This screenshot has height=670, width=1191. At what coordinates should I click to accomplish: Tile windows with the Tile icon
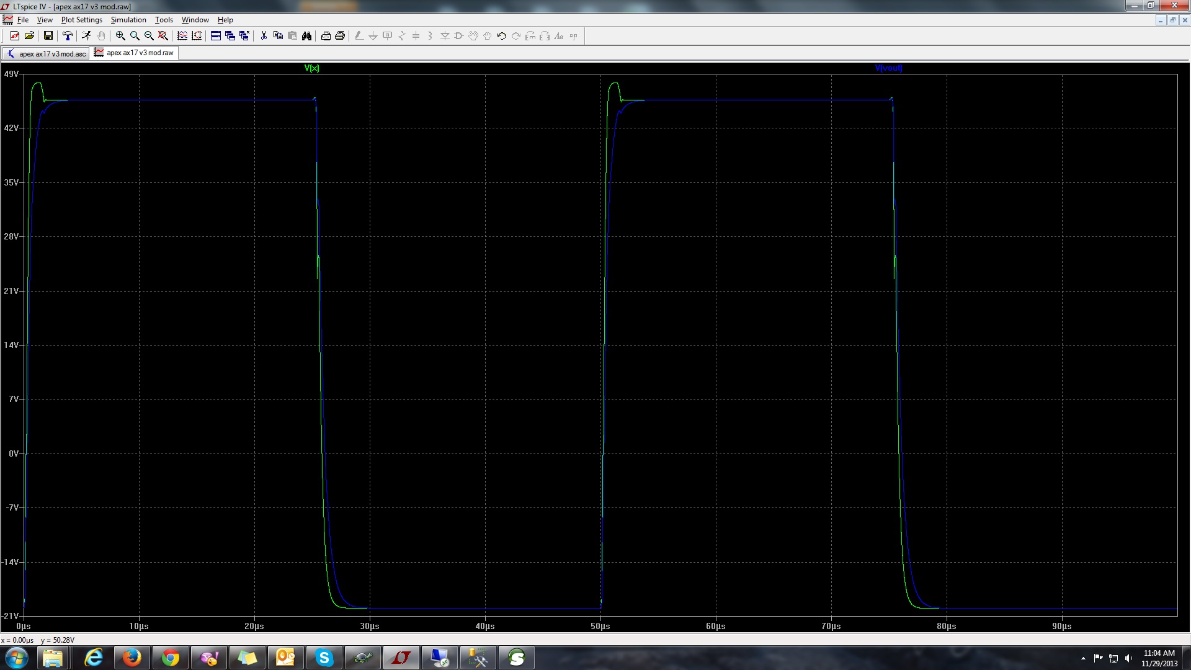[216, 36]
